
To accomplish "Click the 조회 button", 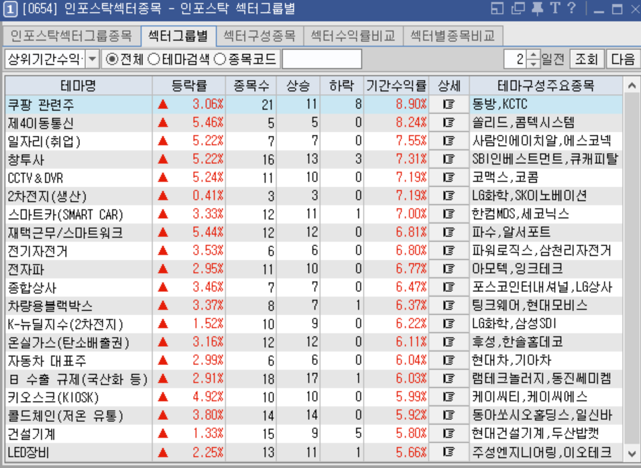I will coord(586,60).
